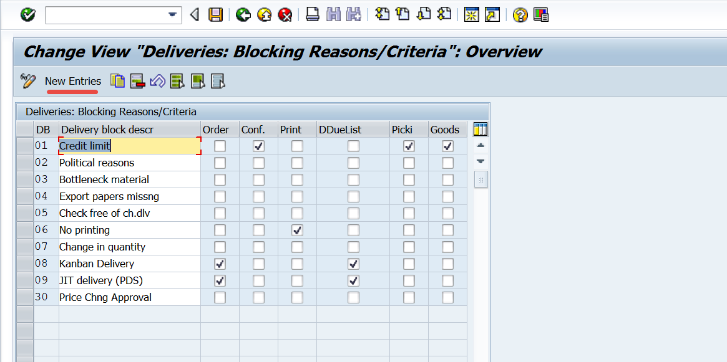Viewport: 727px width, 362px height.
Task: Open the table column configuration icon
Action: tap(481, 129)
